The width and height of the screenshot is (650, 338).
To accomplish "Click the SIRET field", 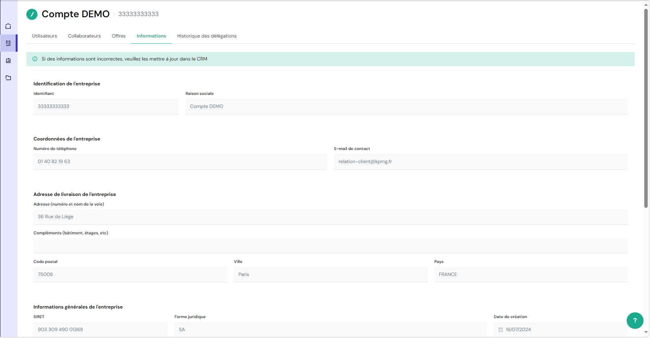I will point(100,330).
